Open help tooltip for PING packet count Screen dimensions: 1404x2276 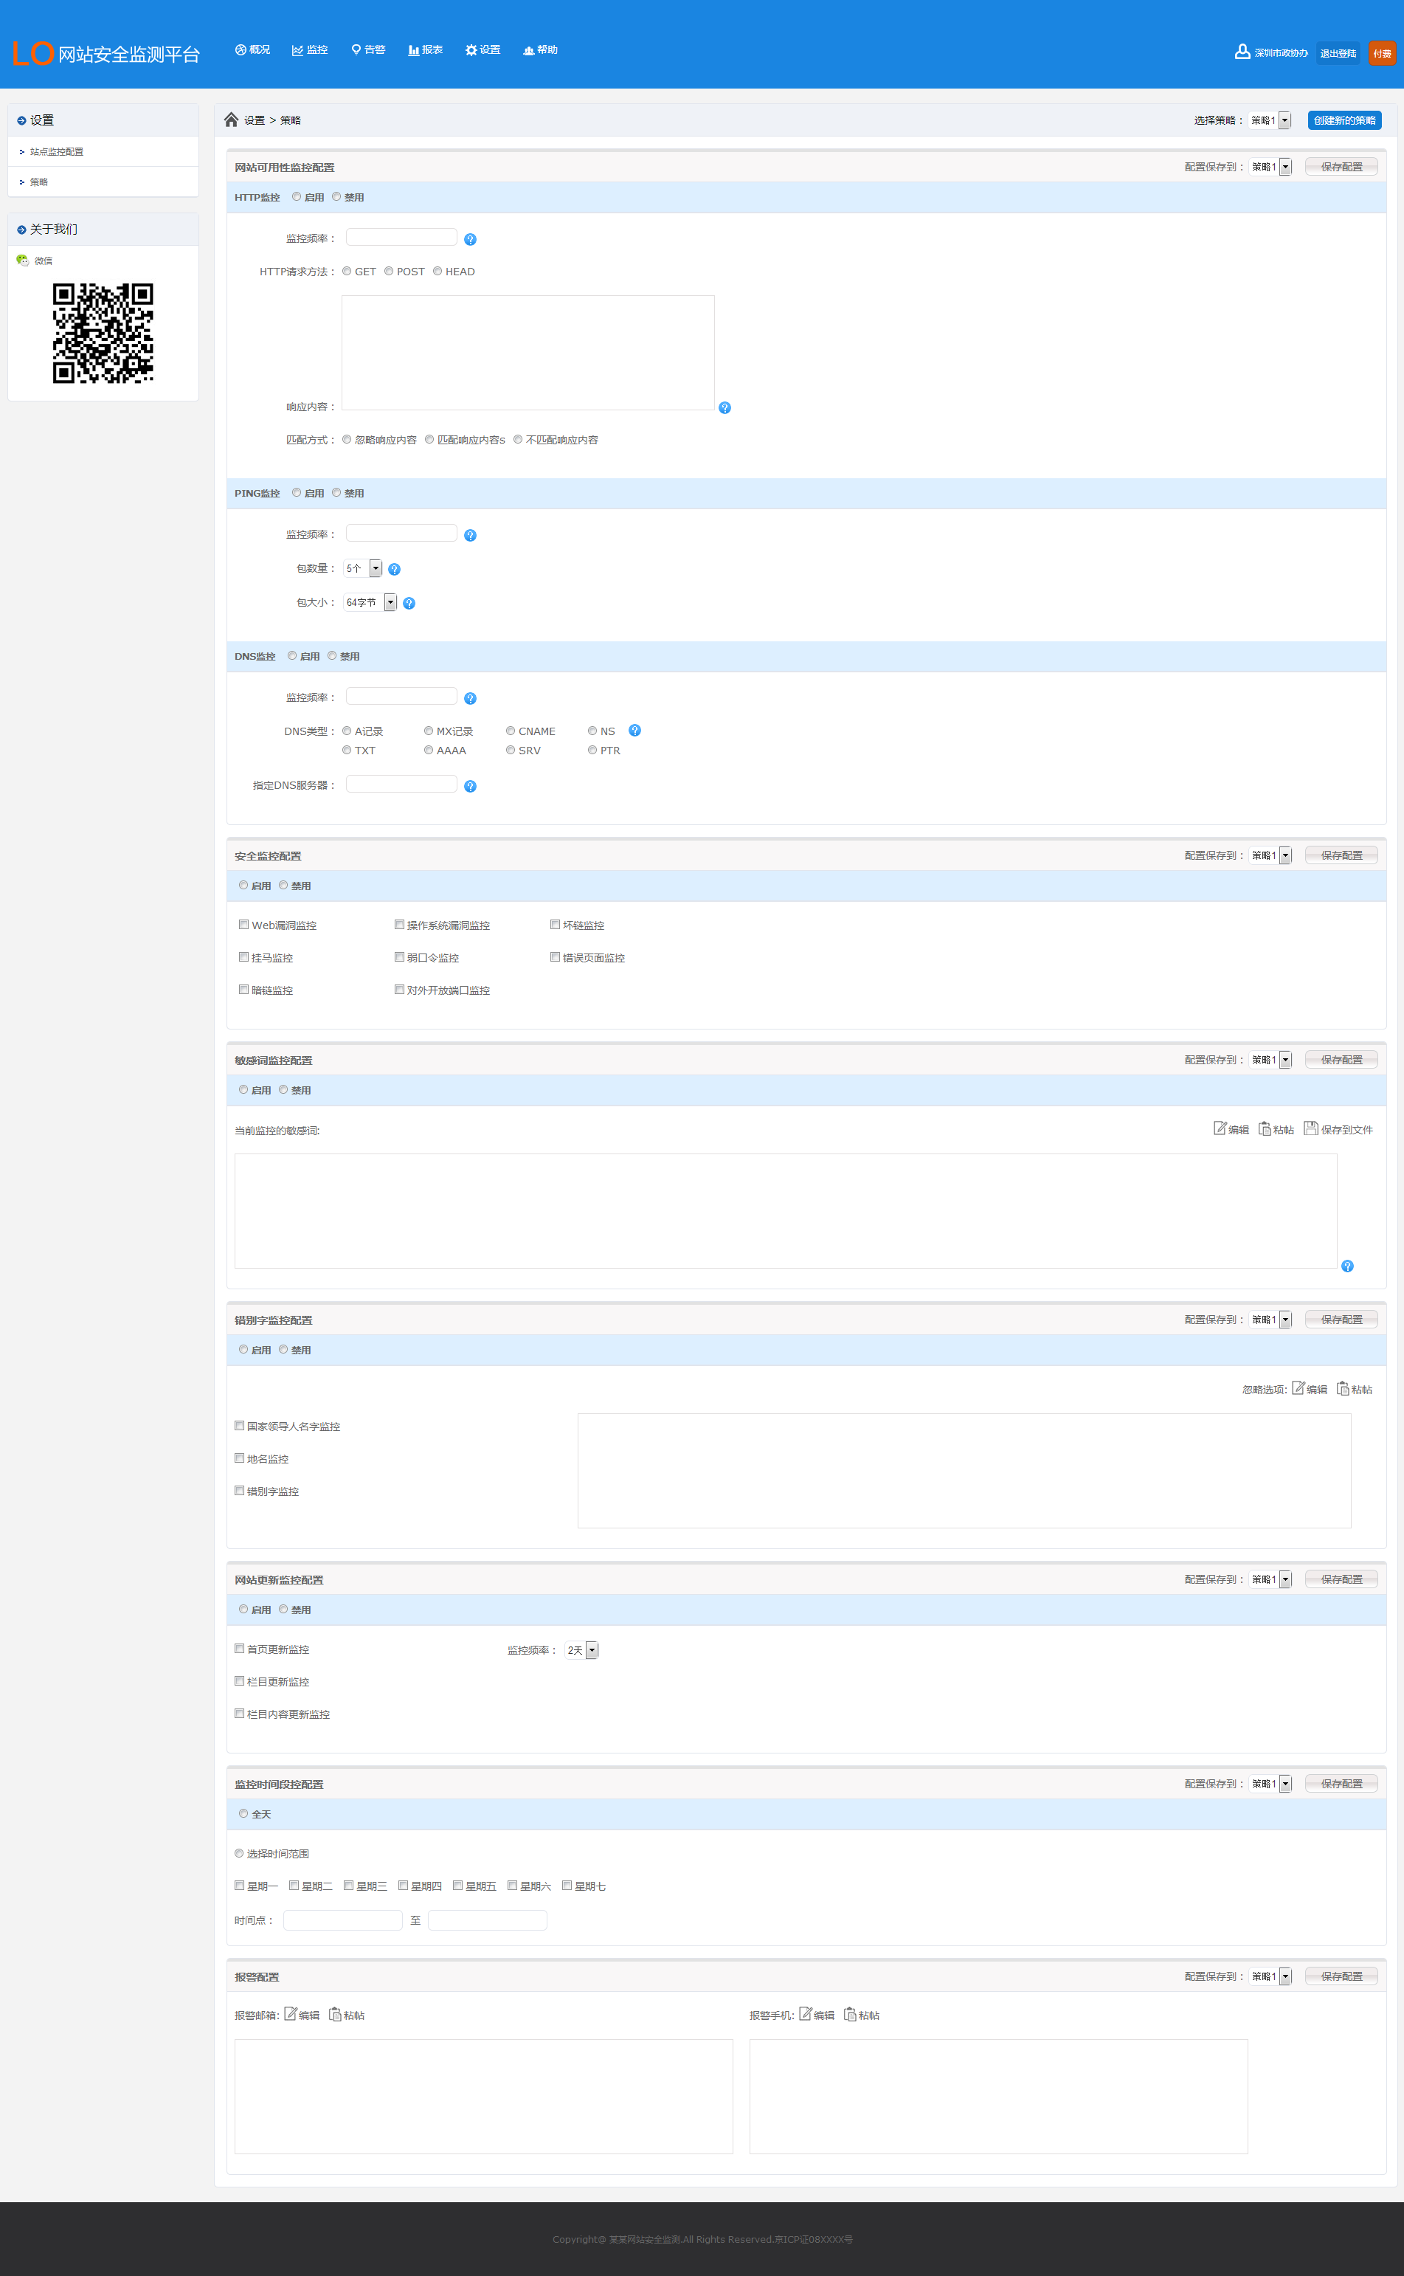[394, 569]
